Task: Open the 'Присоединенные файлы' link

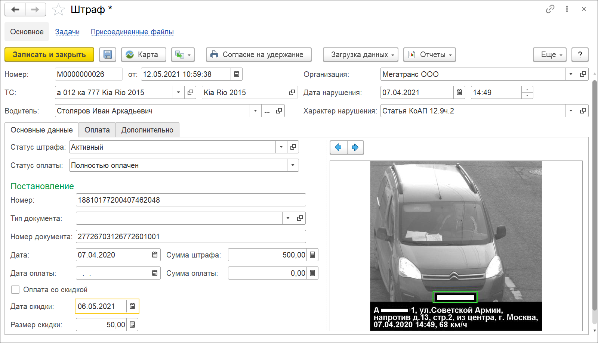Action: pos(132,32)
